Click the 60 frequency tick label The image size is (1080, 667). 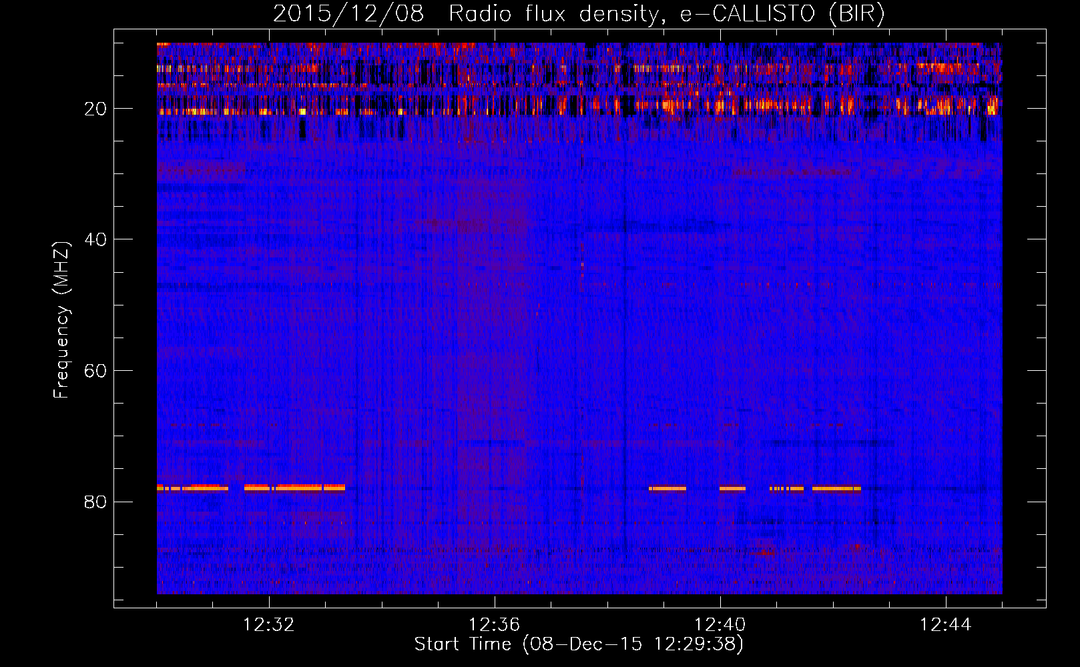[96, 371]
